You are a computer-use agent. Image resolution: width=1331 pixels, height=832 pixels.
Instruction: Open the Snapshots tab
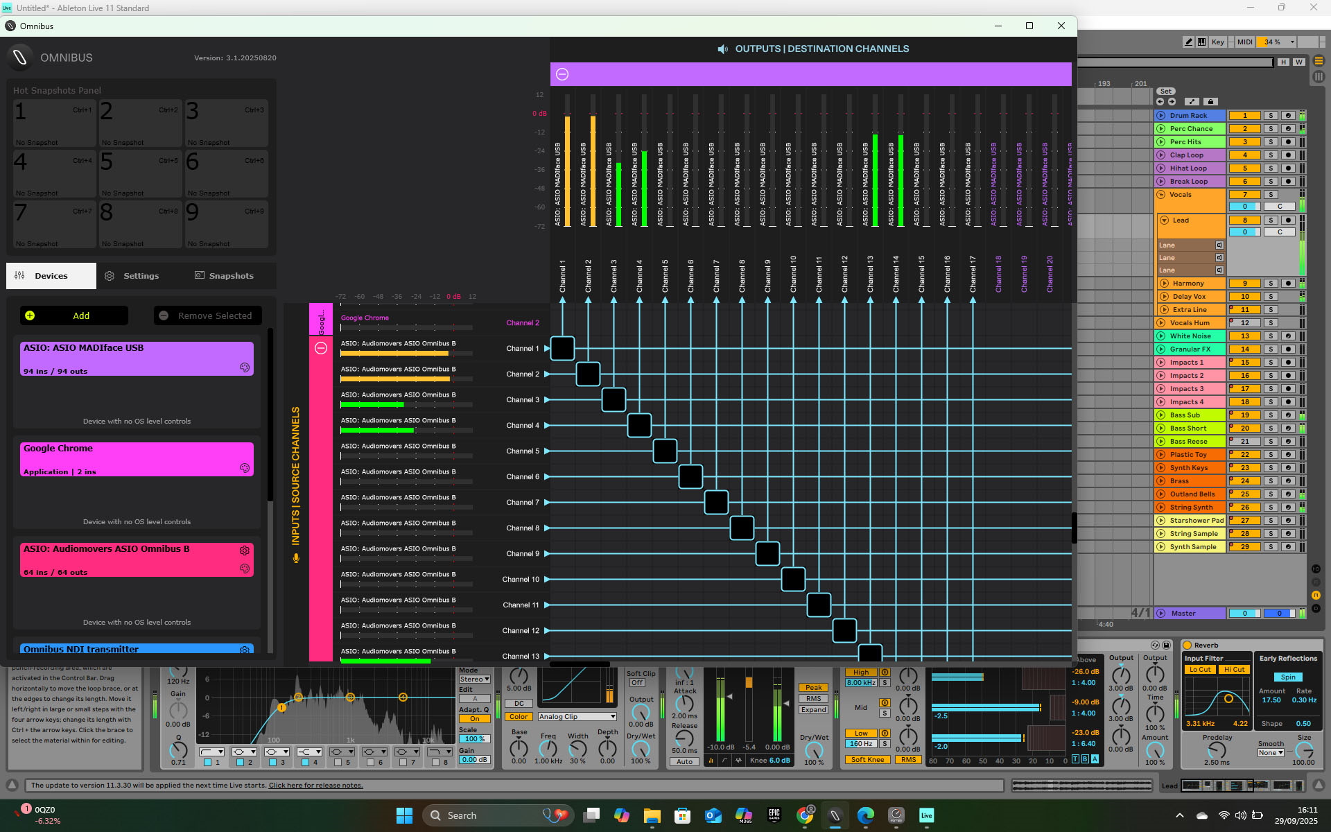coord(224,276)
